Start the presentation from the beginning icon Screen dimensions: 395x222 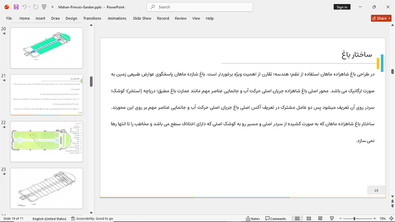click(44, 7)
